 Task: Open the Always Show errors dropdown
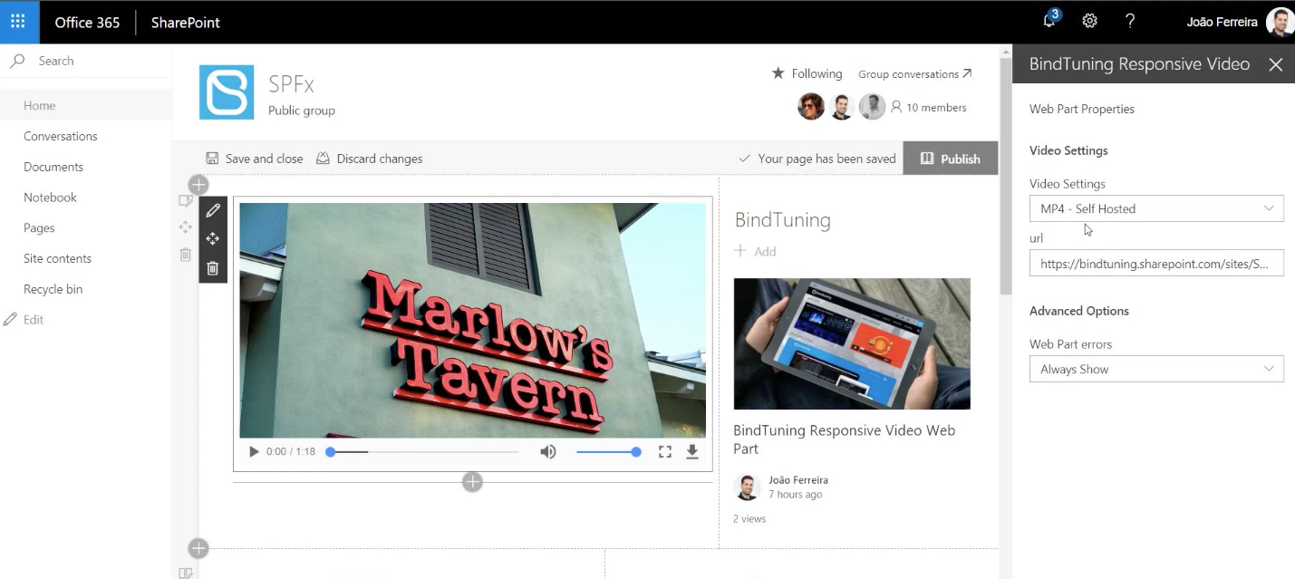(x=1156, y=369)
